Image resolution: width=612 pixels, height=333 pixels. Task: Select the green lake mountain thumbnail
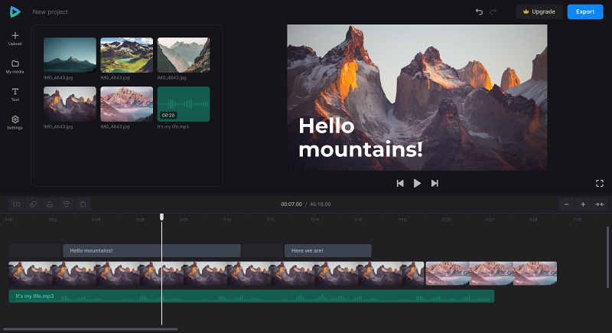click(127, 55)
